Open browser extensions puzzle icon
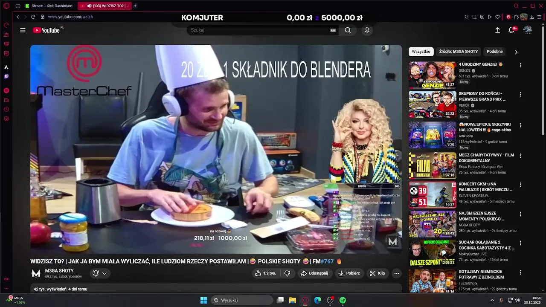The width and height of the screenshot is (546, 307). tap(516, 17)
